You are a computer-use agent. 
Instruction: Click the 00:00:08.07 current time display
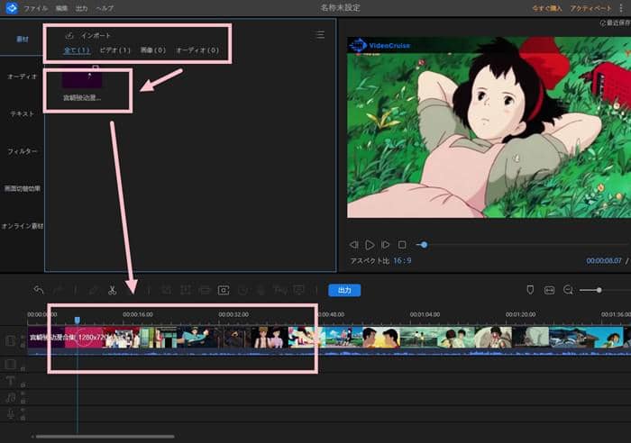(x=604, y=261)
